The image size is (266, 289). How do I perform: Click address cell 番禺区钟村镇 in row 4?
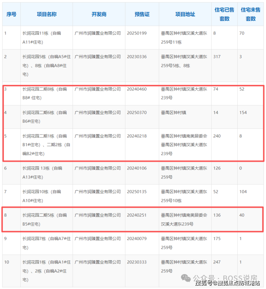[174, 112]
